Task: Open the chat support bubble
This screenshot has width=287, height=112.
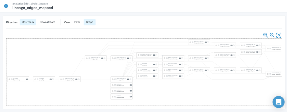Action: click(x=278, y=102)
